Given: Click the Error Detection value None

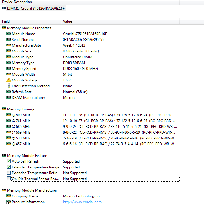Looking at the screenshot, I should click(68, 86).
